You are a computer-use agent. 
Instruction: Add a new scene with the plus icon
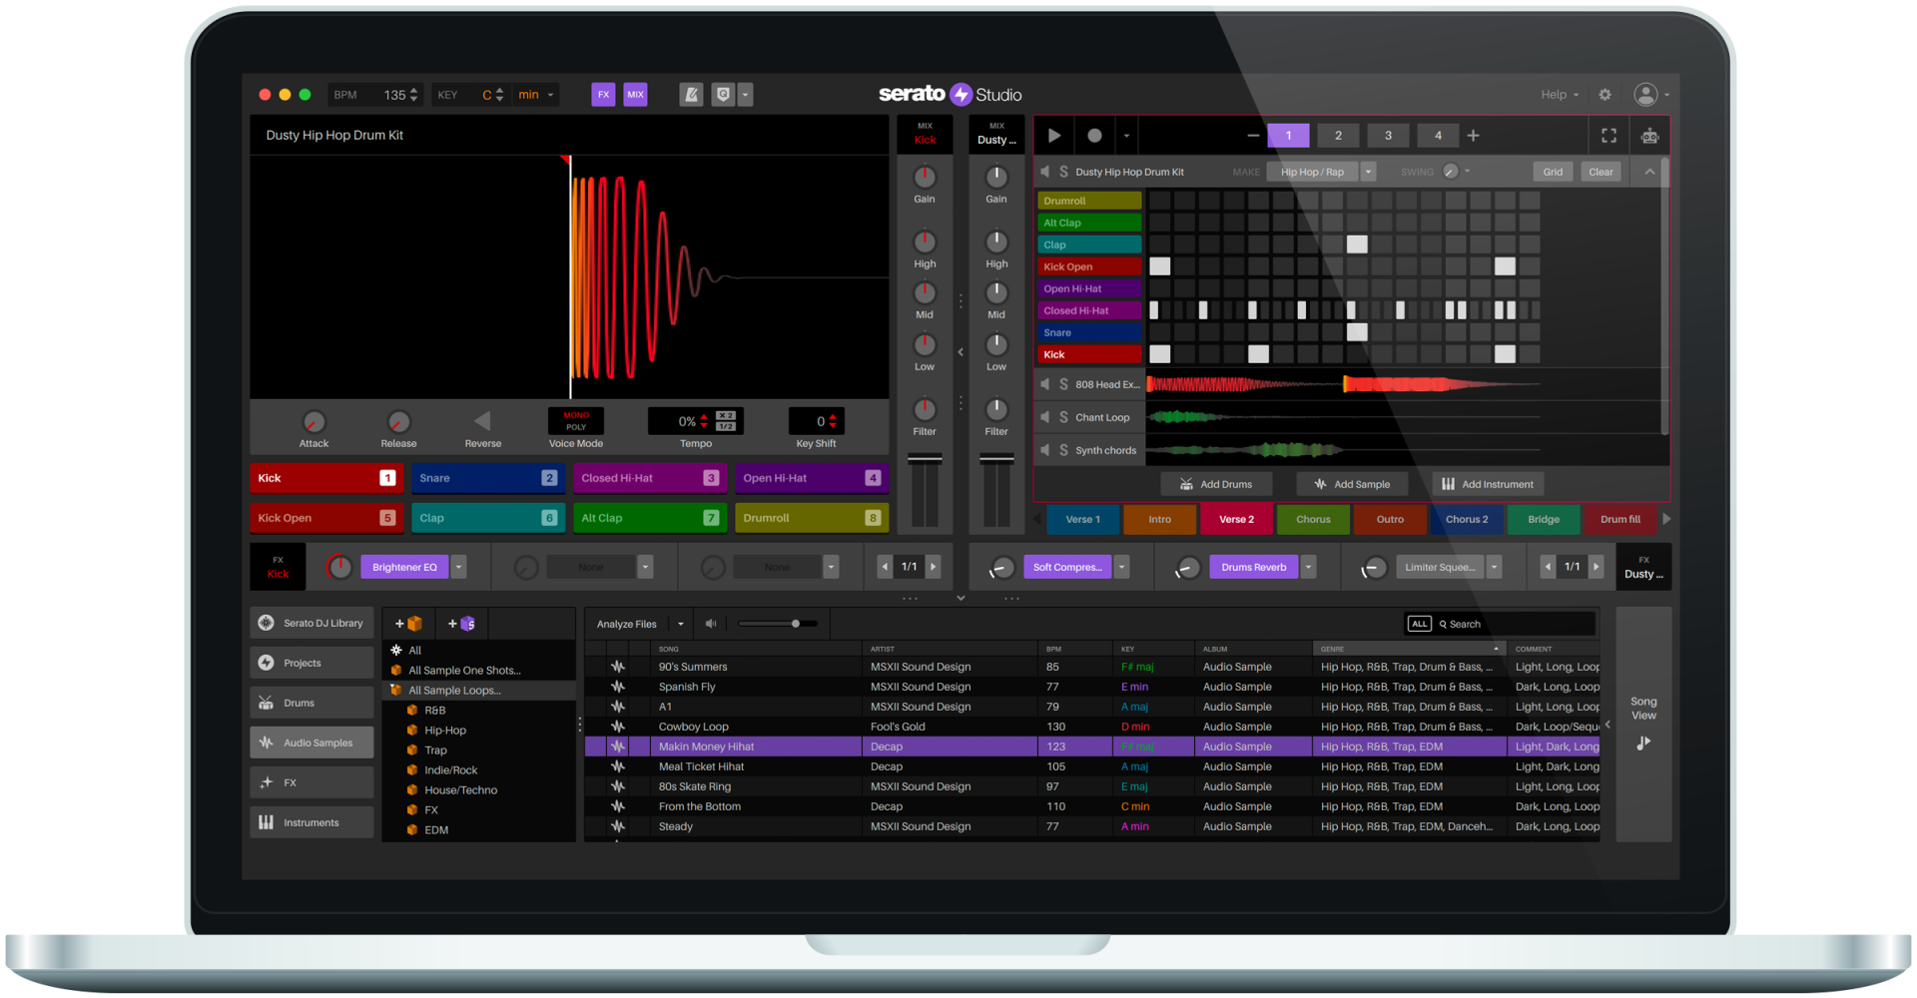(x=1474, y=136)
